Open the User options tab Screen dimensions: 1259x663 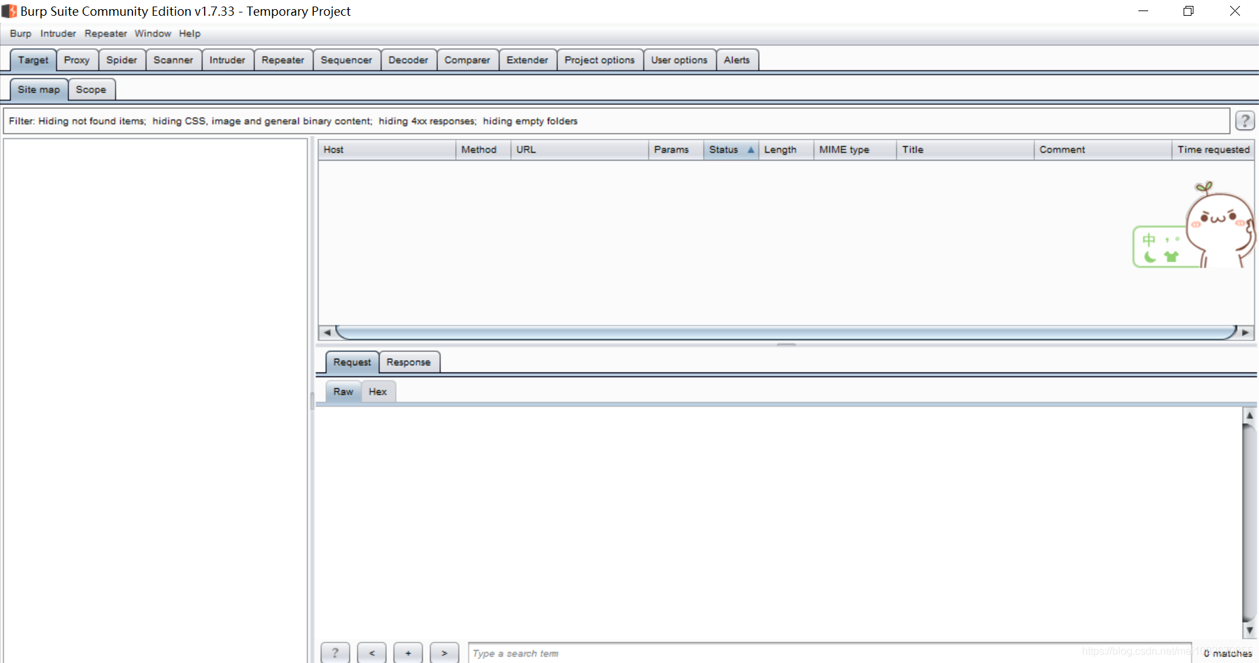(x=679, y=60)
